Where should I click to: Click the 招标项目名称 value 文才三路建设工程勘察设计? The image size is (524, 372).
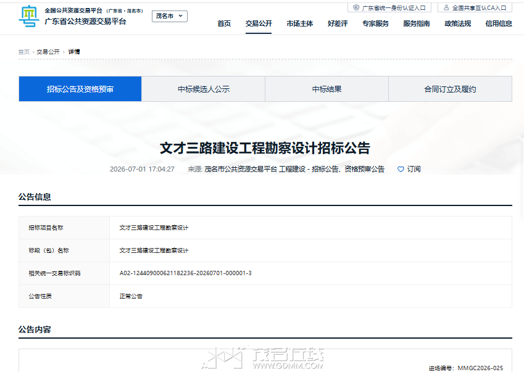(154, 228)
